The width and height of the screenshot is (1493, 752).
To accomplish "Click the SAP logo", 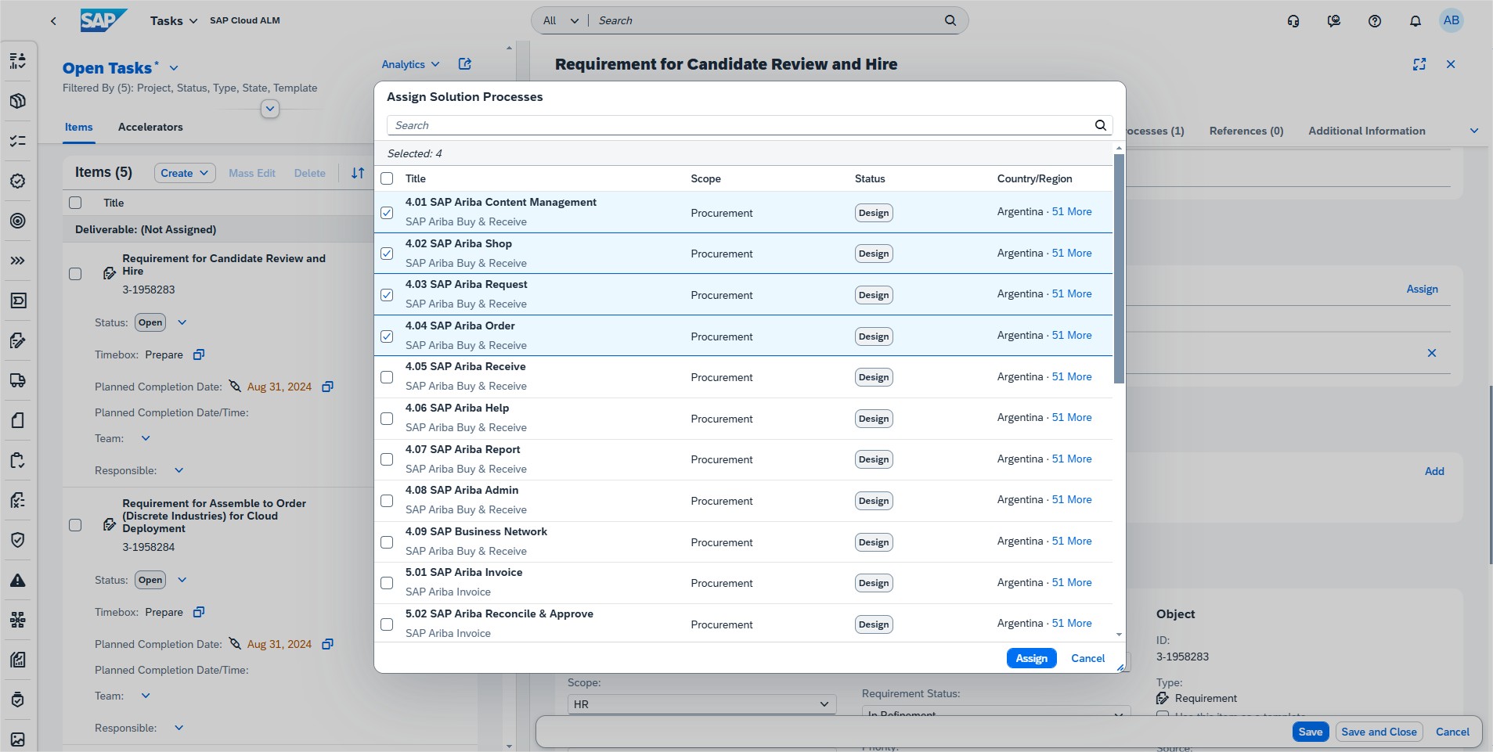I will [x=103, y=20].
